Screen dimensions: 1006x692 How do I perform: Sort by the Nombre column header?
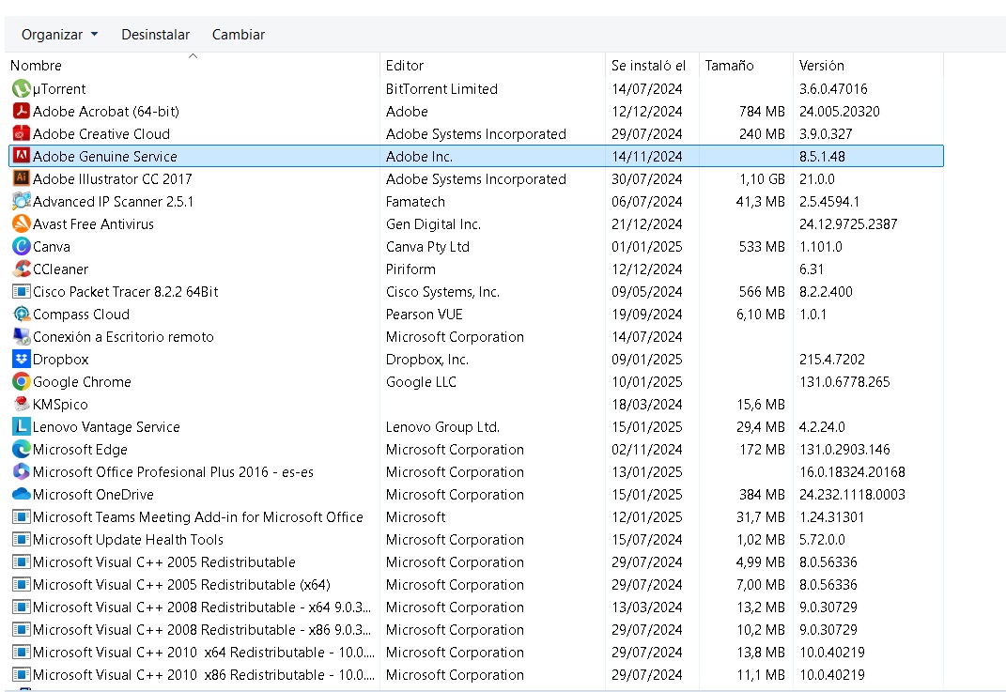[193, 65]
